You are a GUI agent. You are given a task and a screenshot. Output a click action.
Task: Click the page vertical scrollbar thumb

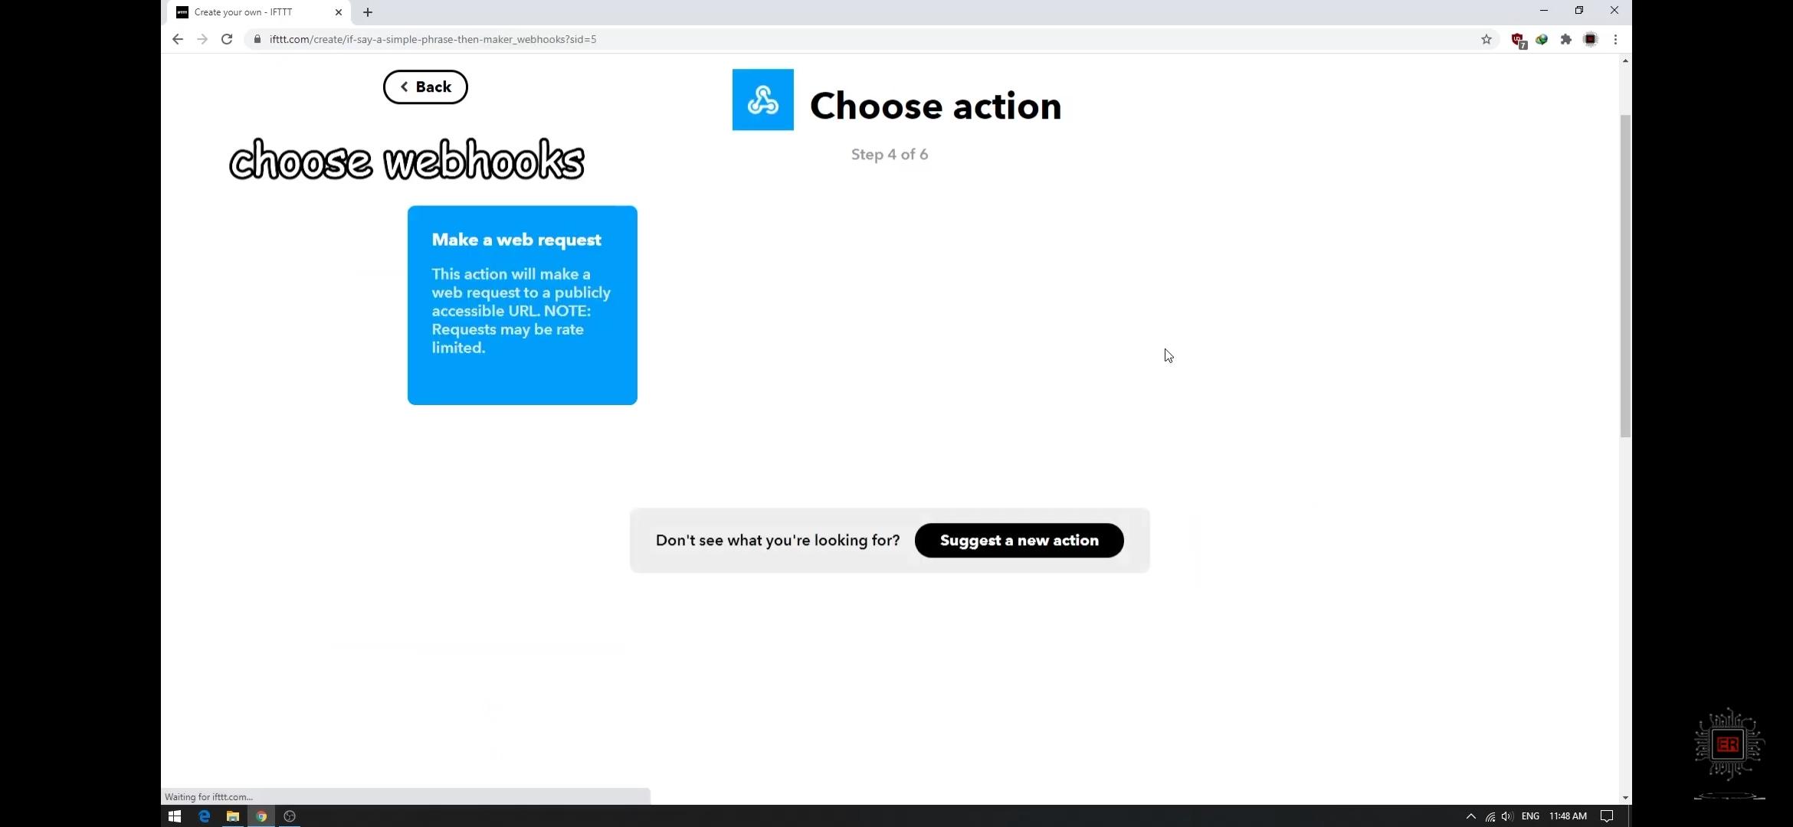click(1625, 276)
